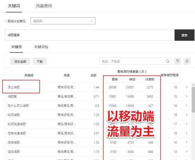This screenshot has height=160, width=195.
Task: Click the 下载 button
Action: point(40,61)
